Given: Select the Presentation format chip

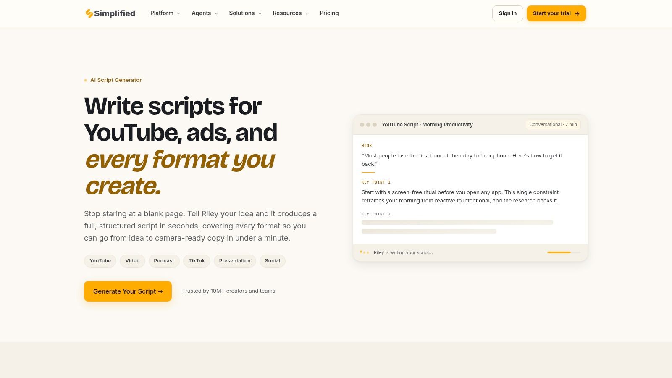Looking at the screenshot, I should [x=235, y=261].
